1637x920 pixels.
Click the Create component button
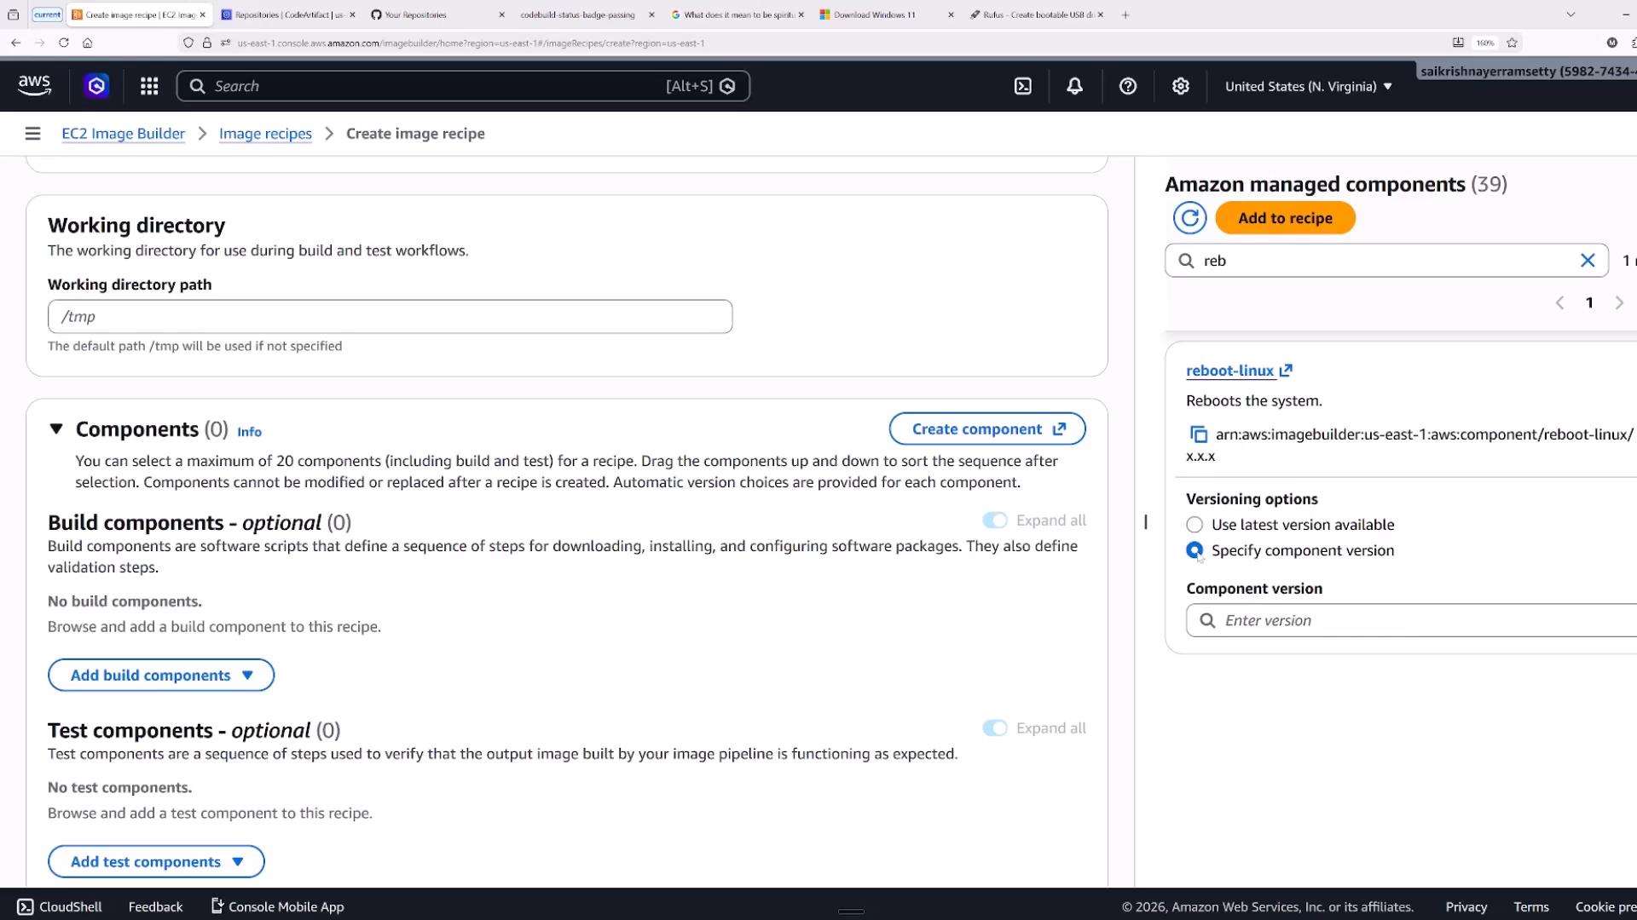tap(987, 429)
